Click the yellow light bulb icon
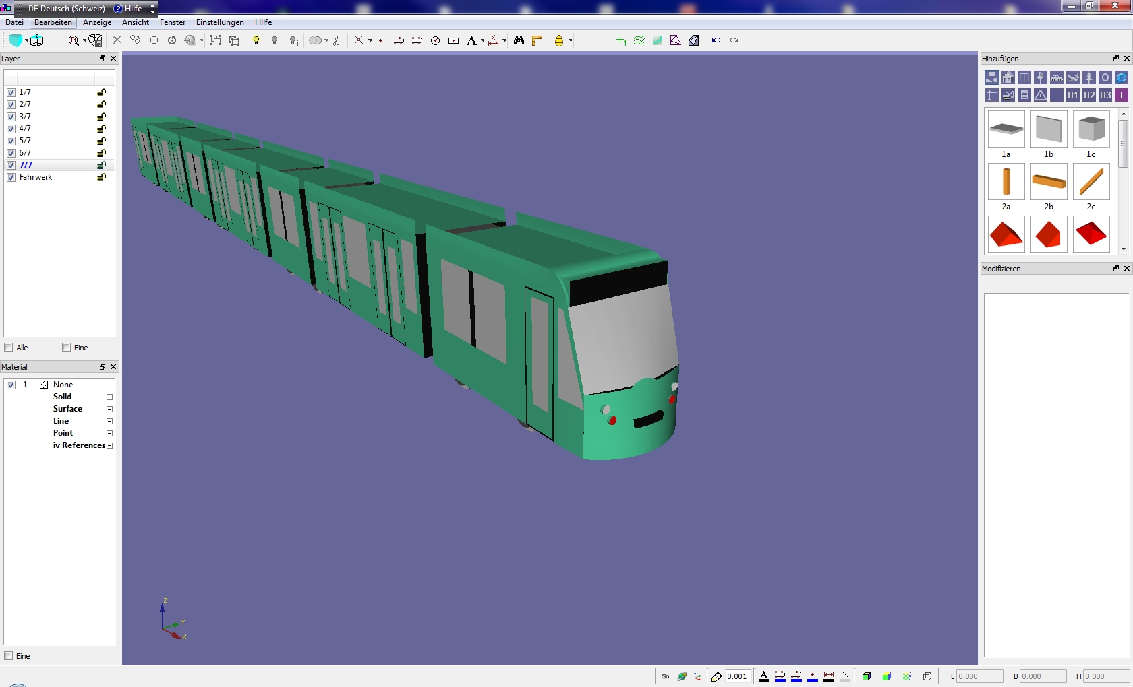This screenshot has height=687, width=1133. pos(256,40)
